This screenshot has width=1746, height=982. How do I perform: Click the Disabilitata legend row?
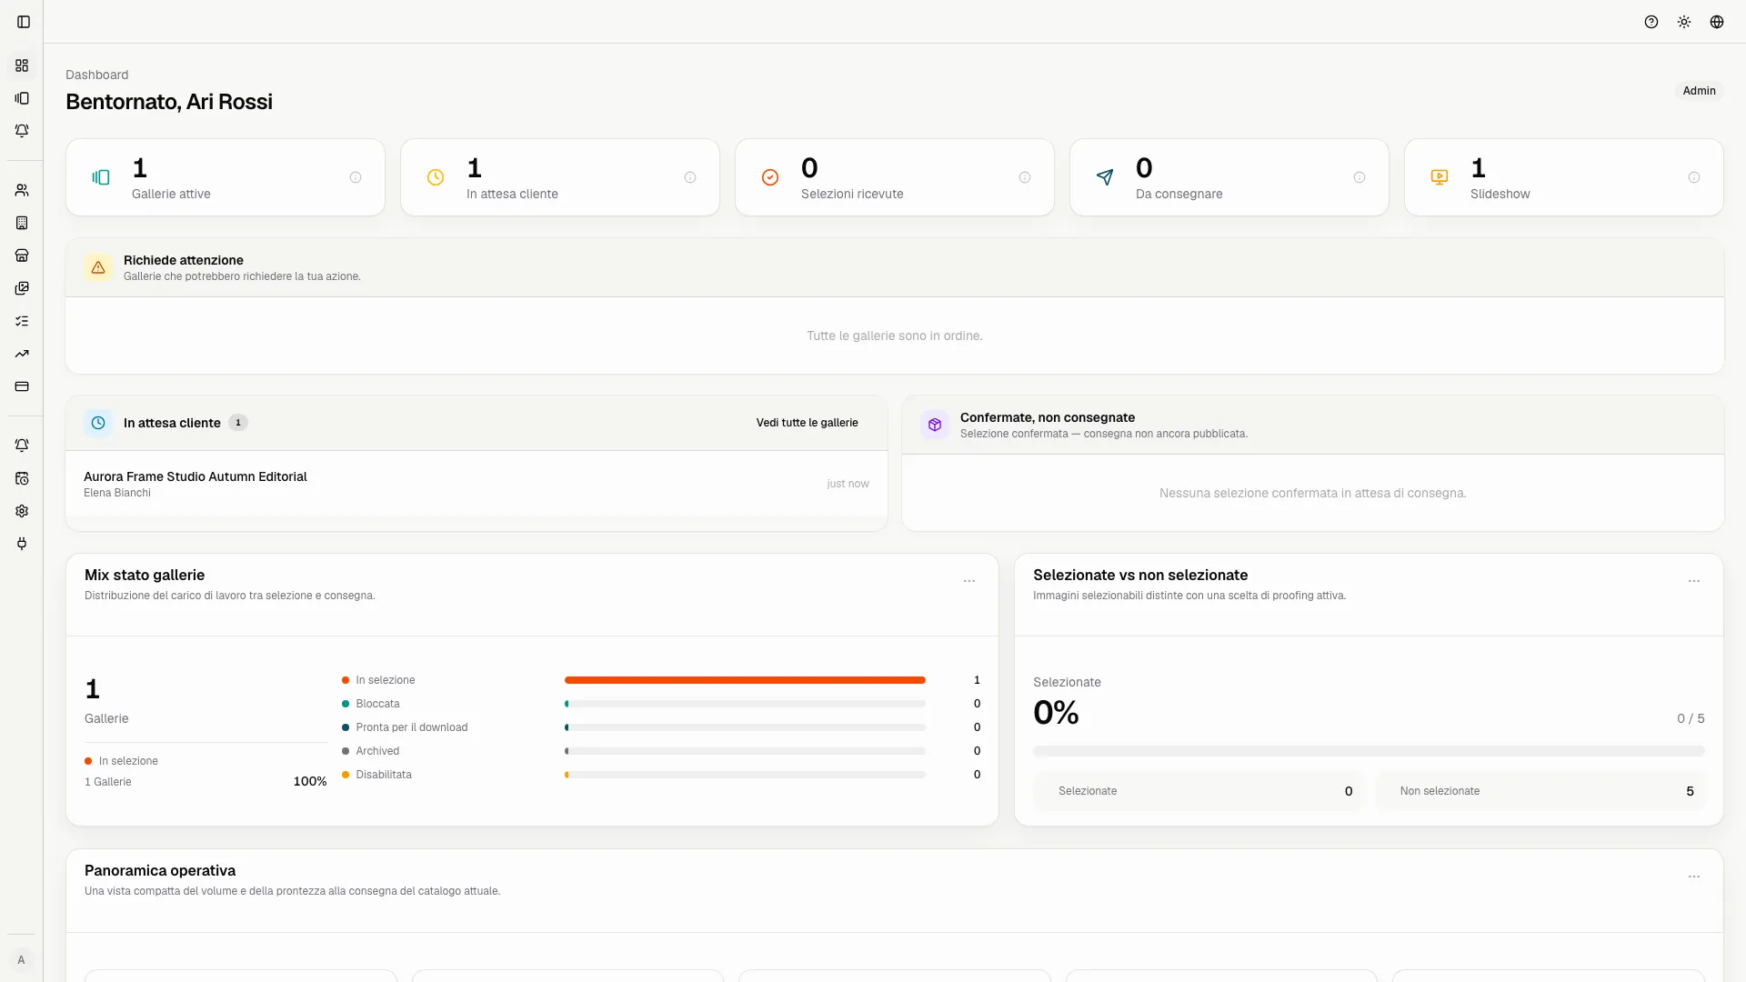click(661, 775)
